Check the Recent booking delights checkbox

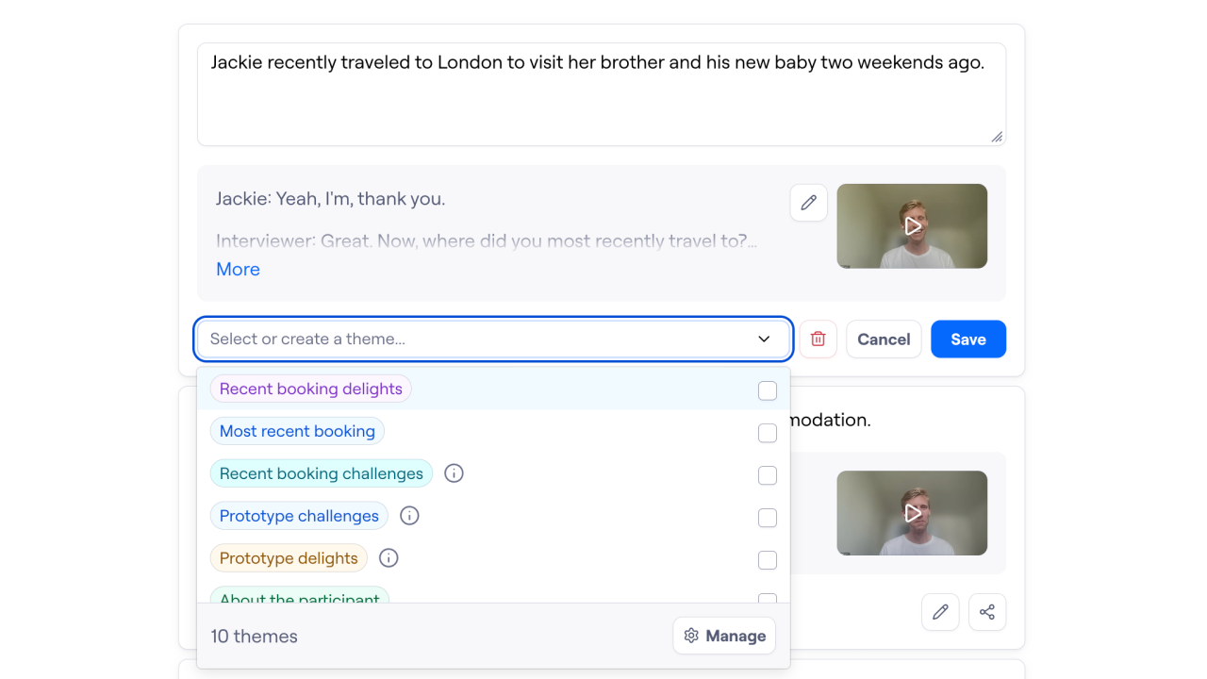pos(768,390)
